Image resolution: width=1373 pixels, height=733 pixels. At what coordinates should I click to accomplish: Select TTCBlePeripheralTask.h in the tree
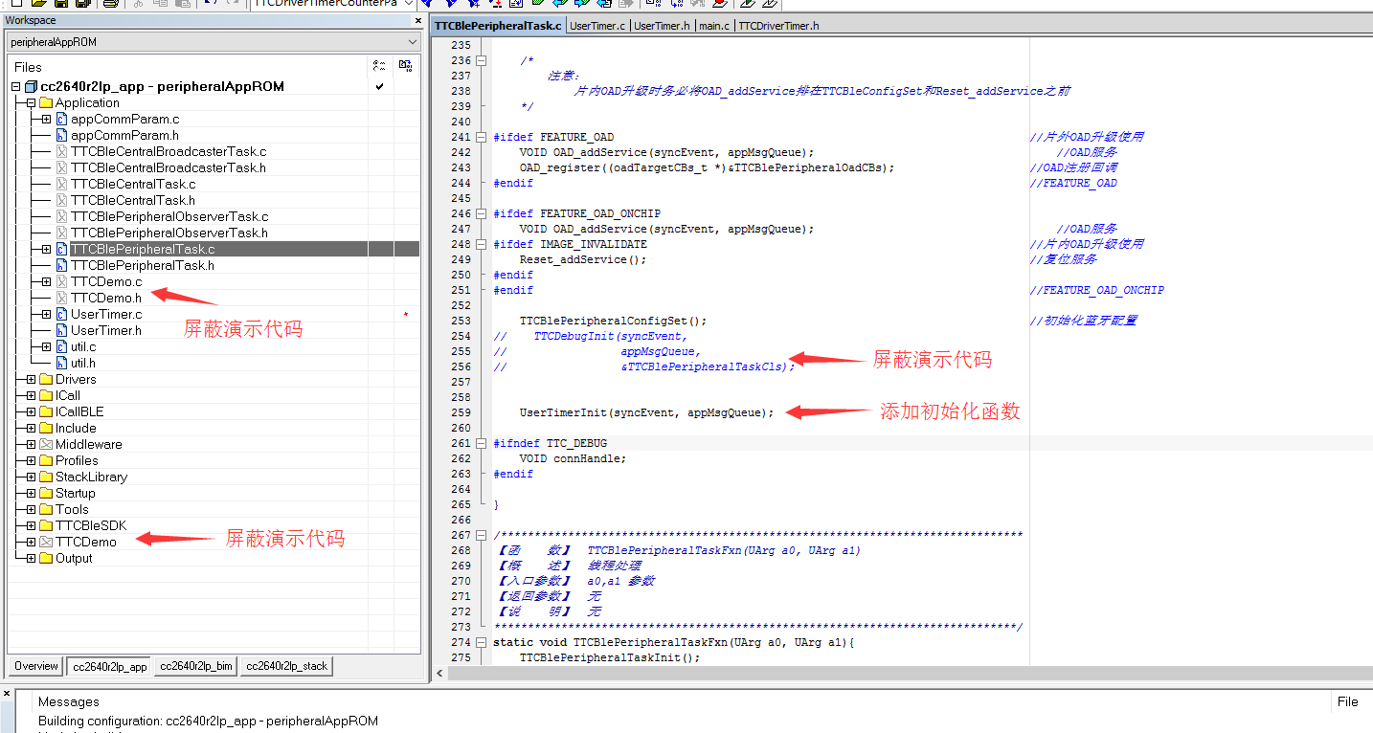point(143,265)
